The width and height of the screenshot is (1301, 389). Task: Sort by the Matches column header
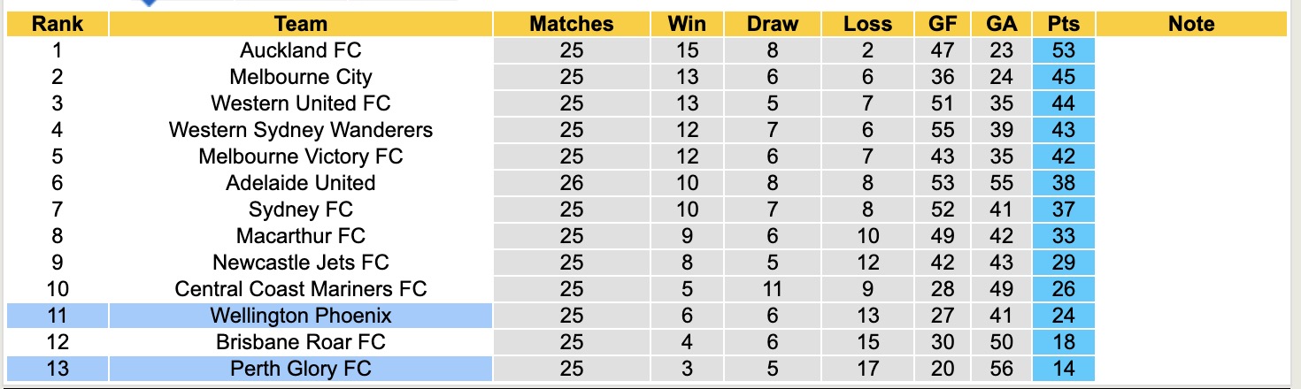tap(571, 24)
